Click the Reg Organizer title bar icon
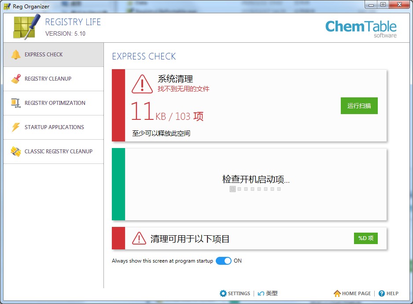 (7, 6)
